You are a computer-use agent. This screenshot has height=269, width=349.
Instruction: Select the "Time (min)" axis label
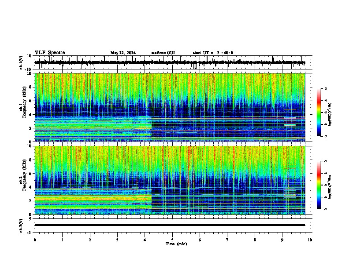(x=176, y=244)
